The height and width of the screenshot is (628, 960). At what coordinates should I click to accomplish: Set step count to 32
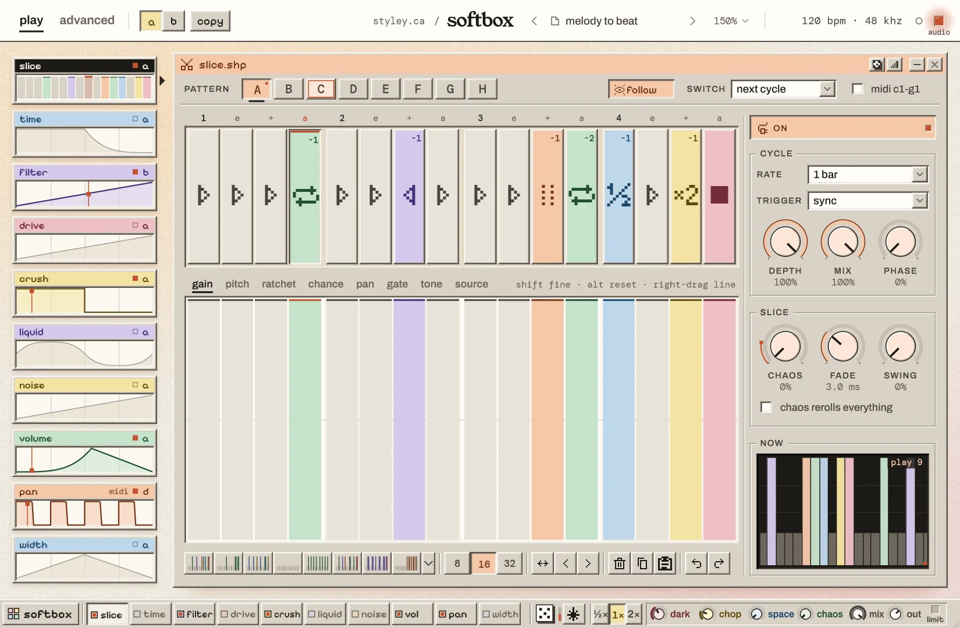(x=510, y=563)
